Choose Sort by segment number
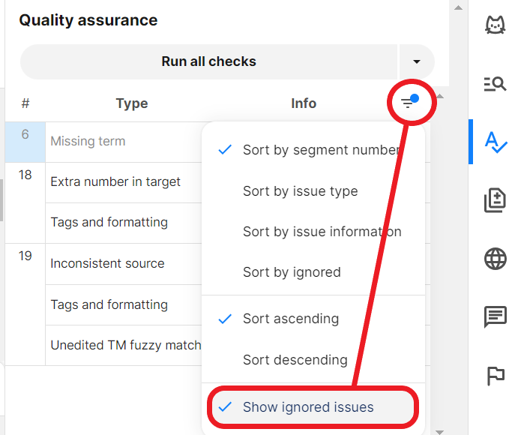This screenshot has width=518, height=435. [x=320, y=150]
